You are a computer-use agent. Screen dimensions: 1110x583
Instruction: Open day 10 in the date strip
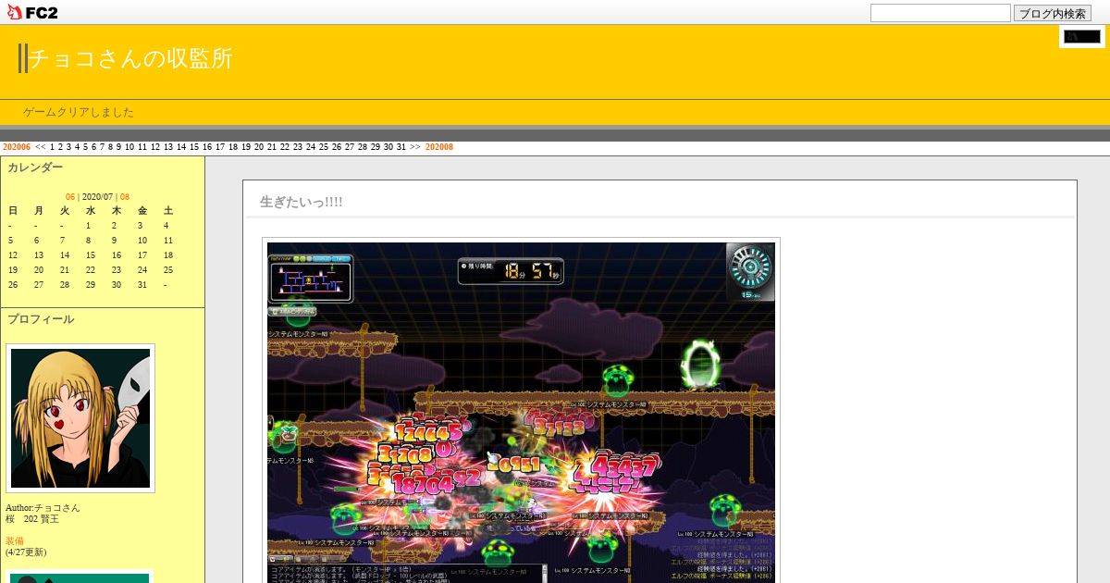(x=129, y=147)
